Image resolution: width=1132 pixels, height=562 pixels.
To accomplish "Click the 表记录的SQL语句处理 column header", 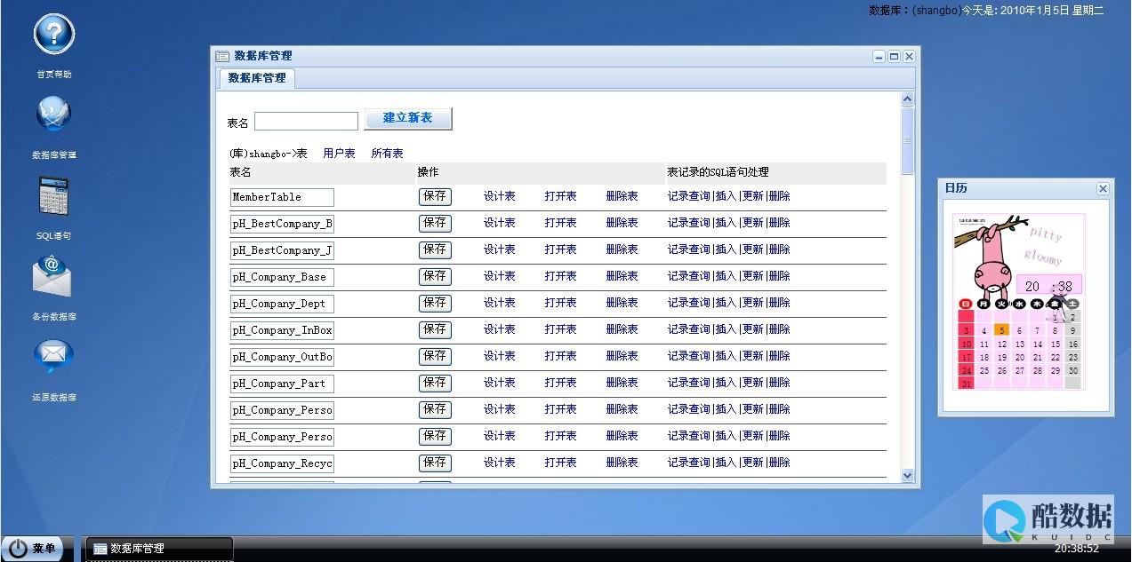I will click(x=718, y=172).
